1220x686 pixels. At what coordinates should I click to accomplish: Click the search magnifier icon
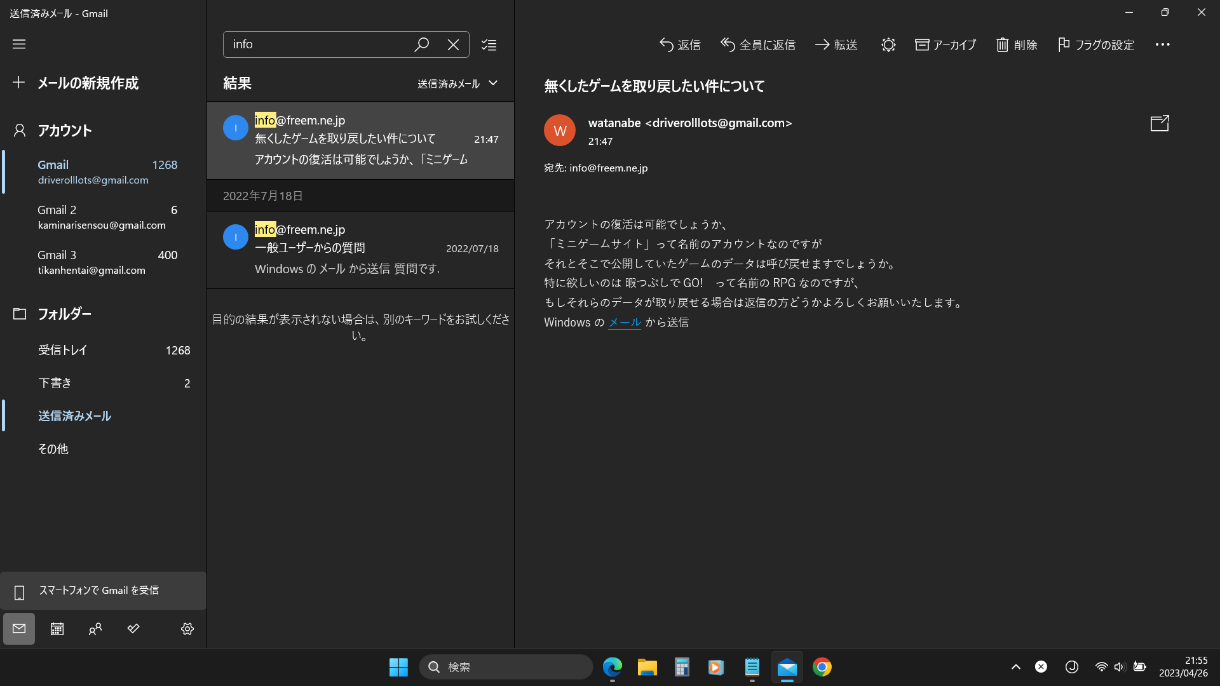(421, 44)
